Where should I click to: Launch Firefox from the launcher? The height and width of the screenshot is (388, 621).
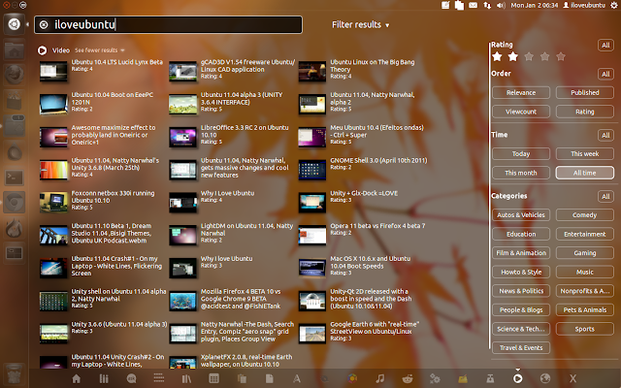point(15,75)
